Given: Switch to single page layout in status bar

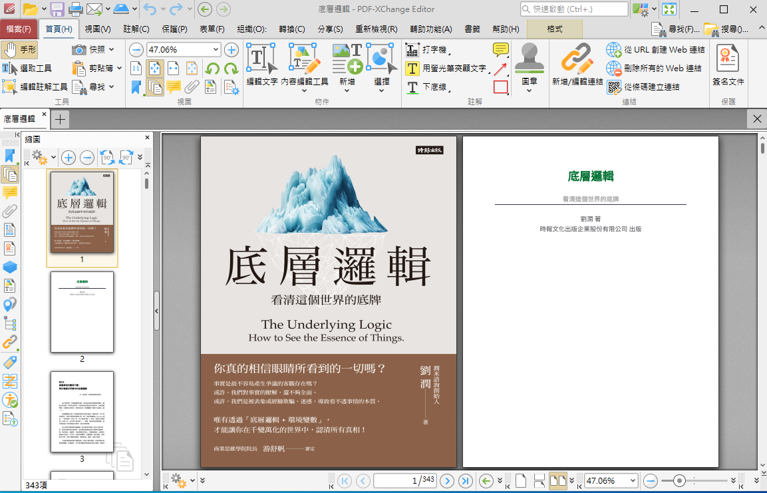Looking at the screenshot, I should [x=521, y=480].
